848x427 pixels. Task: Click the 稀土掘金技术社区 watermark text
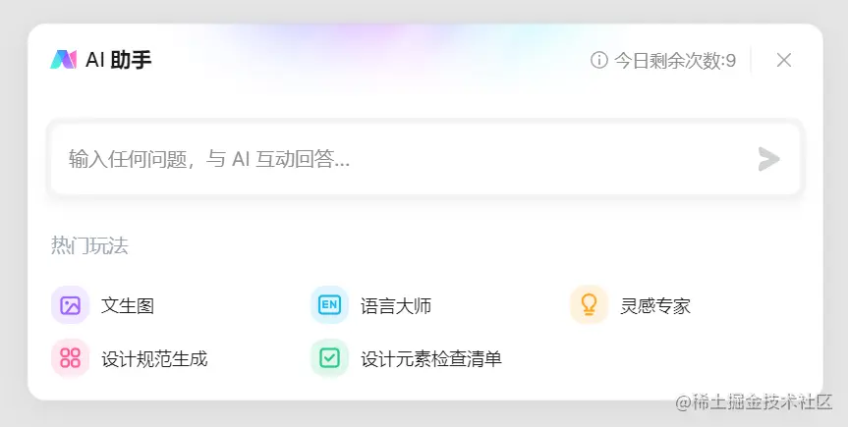click(754, 401)
